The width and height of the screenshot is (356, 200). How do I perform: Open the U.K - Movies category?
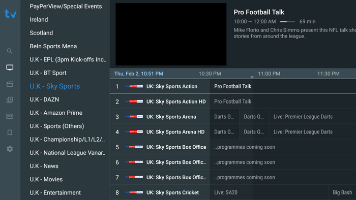click(x=46, y=179)
